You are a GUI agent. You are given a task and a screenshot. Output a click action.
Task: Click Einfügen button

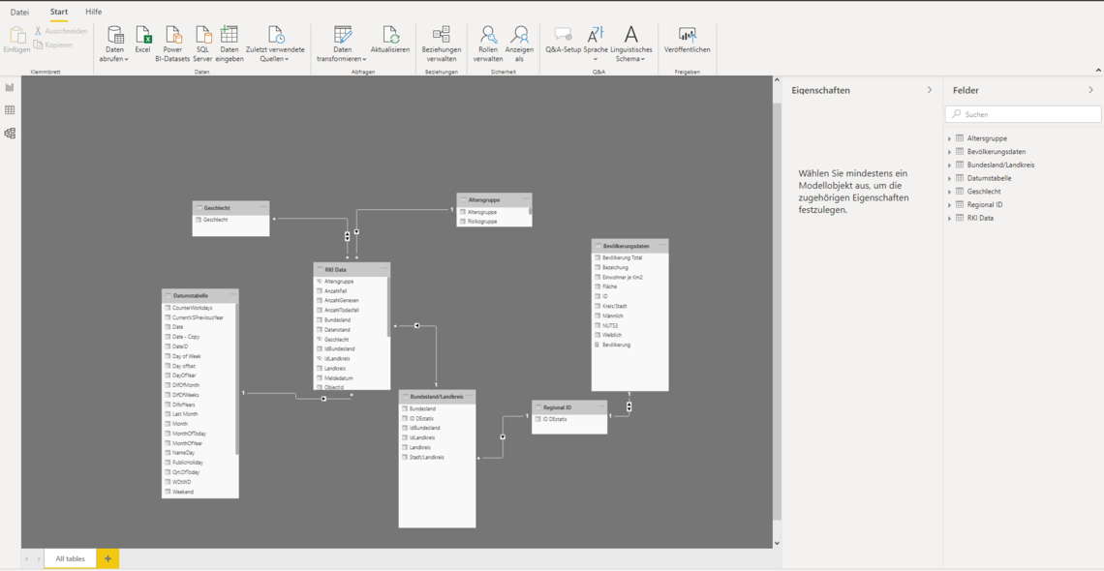click(x=16, y=40)
